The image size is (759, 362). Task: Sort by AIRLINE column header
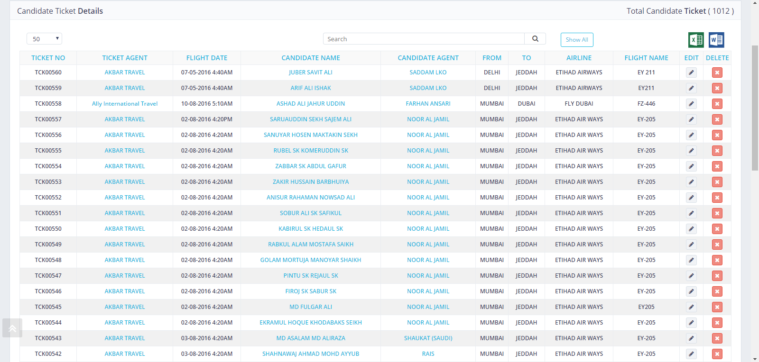579,58
